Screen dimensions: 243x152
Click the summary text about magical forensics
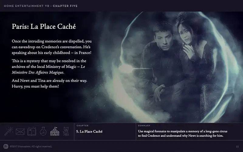183,133
